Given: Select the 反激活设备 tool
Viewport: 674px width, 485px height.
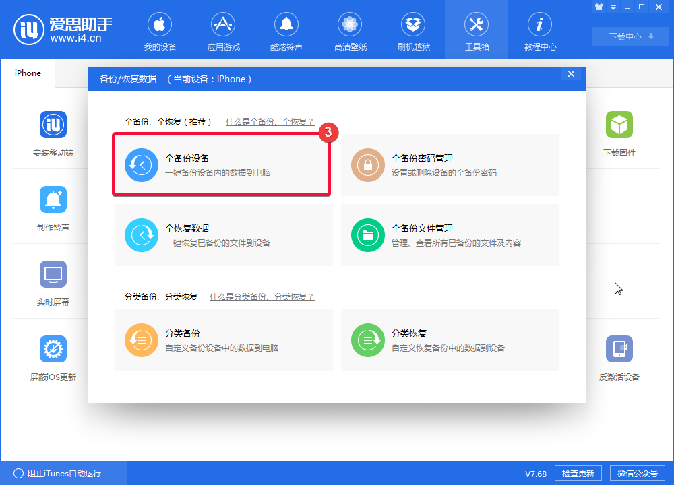Looking at the screenshot, I should click(x=619, y=349).
